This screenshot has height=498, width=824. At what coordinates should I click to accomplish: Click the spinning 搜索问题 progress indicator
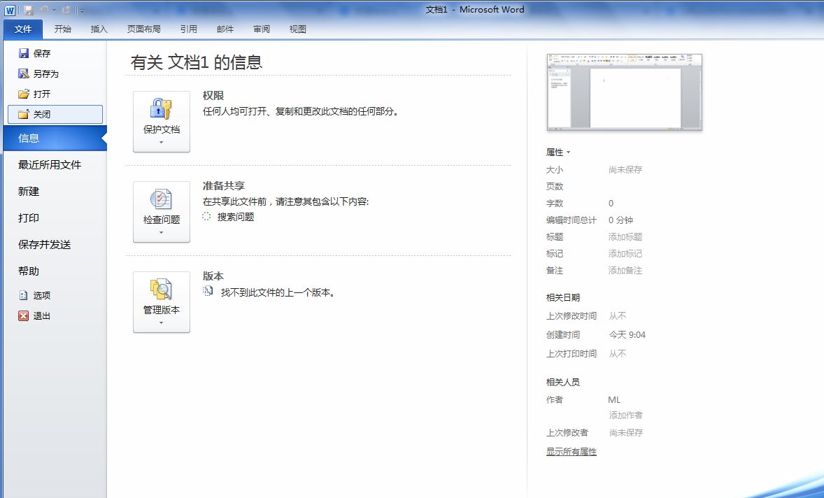[206, 216]
